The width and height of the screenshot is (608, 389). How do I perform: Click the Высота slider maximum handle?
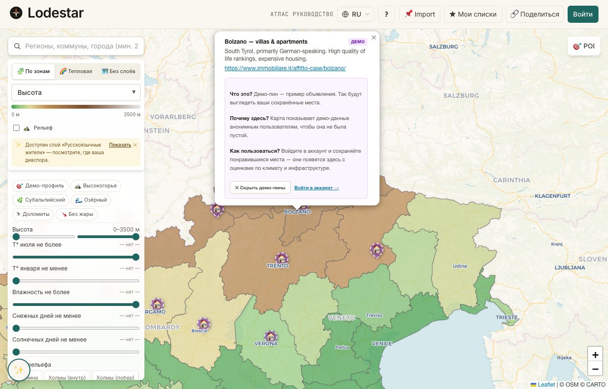tap(136, 237)
